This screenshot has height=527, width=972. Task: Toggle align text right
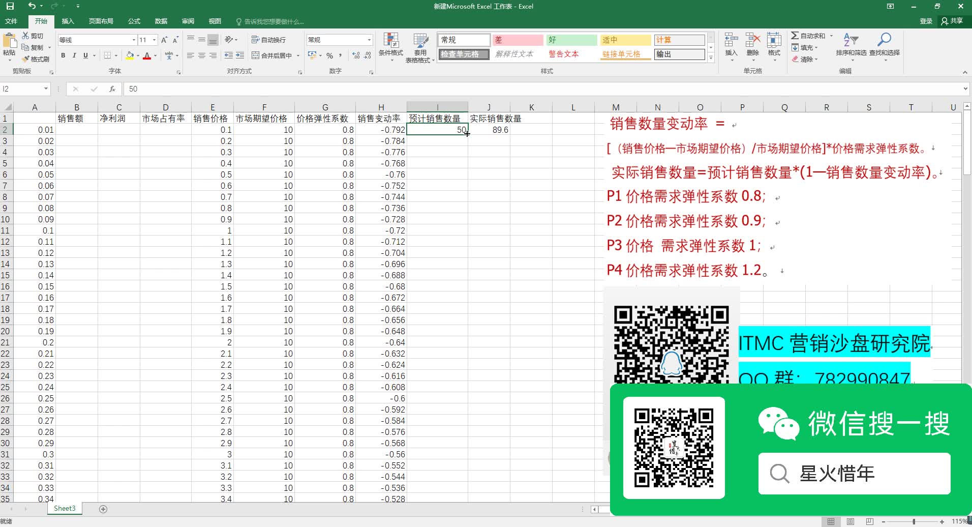tap(213, 55)
